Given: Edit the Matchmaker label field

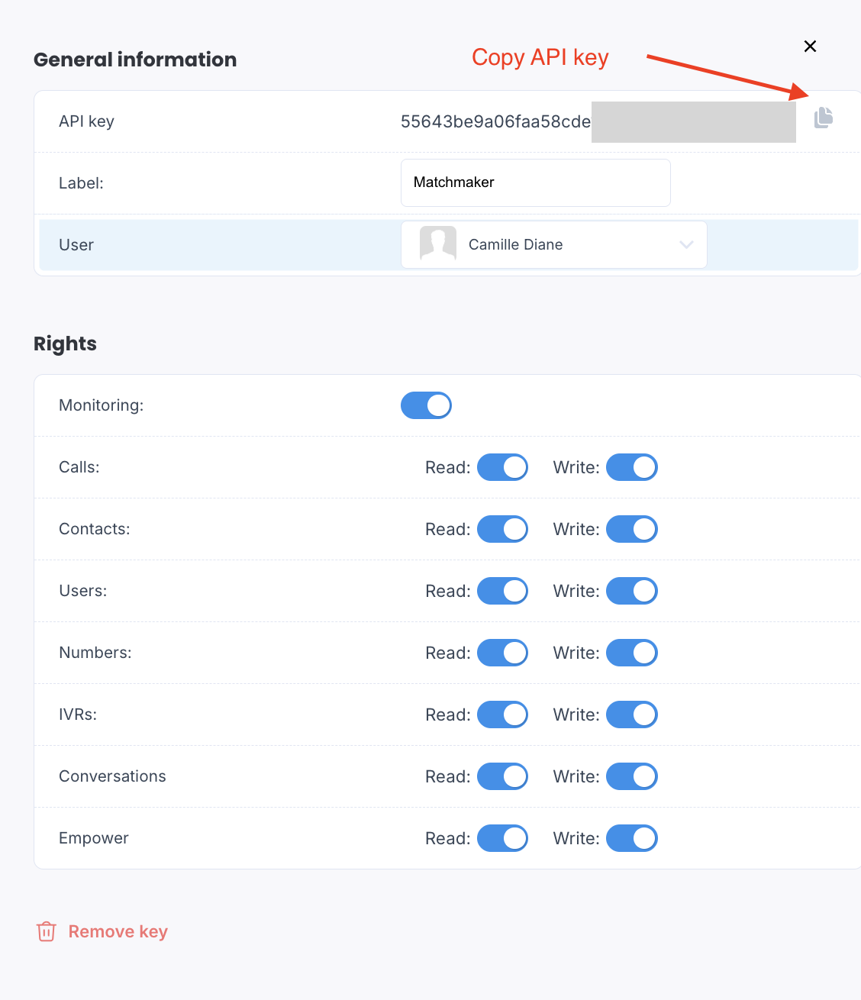Looking at the screenshot, I should click(x=536, y=182).
